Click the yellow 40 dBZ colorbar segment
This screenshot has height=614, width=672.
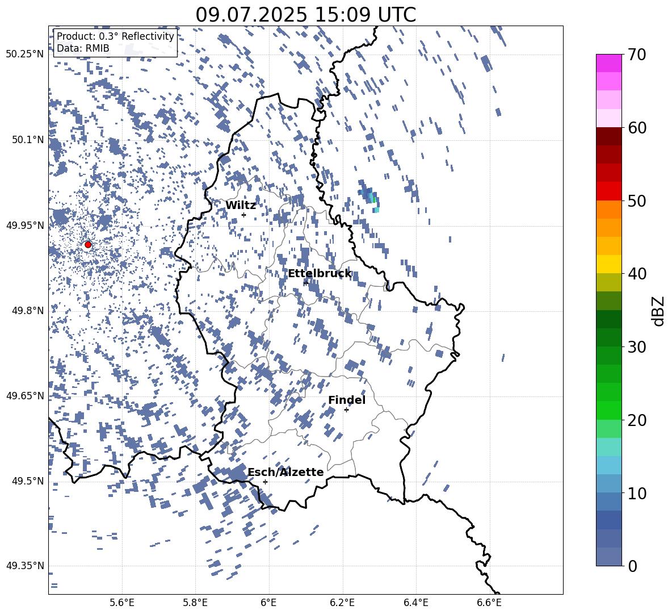click(609, 264)
